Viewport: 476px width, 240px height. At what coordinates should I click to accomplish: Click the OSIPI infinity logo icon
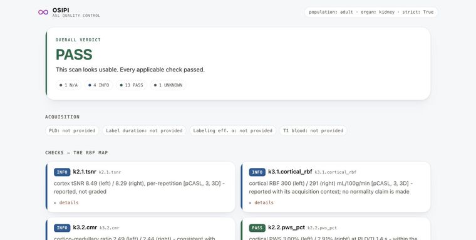click(43, 12)
